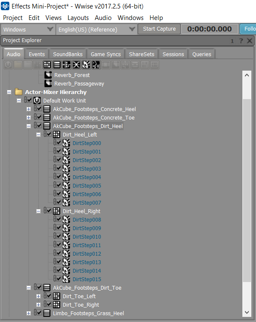The height and width of the screenshot is (322, 256).
Task: Toggle inclusion checkbox for DirtStep005
Action: point(59,185)
